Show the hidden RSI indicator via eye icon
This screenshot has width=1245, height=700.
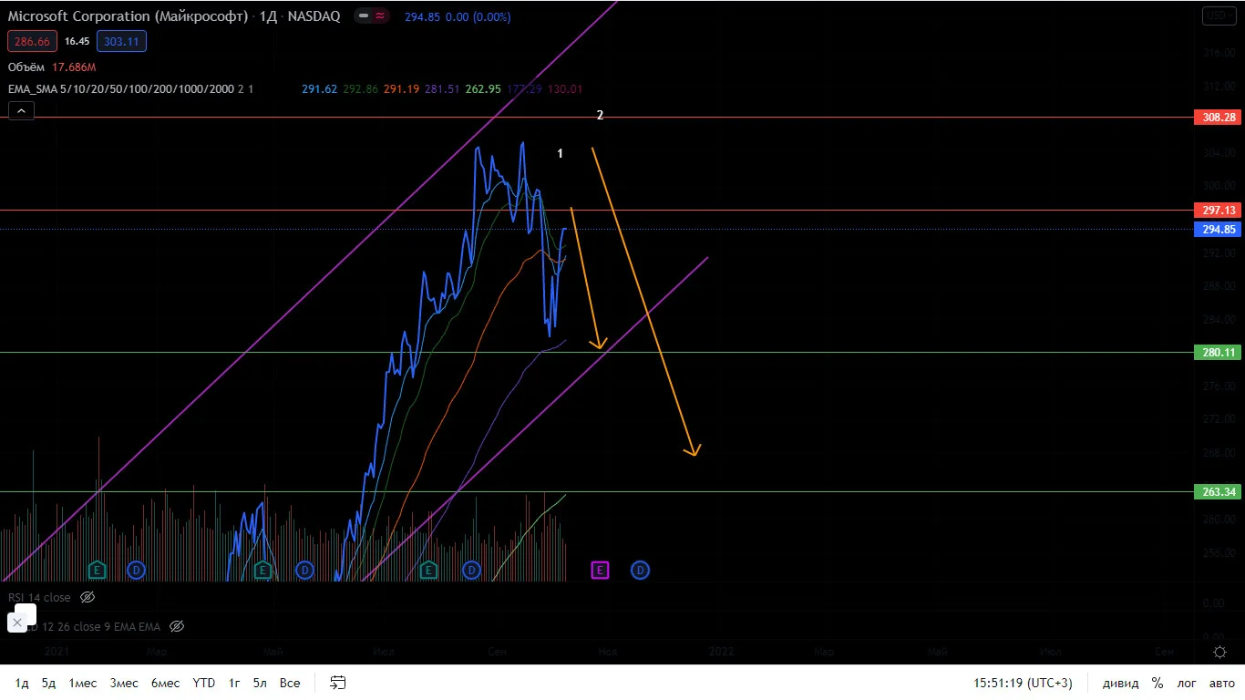(87, 598)
